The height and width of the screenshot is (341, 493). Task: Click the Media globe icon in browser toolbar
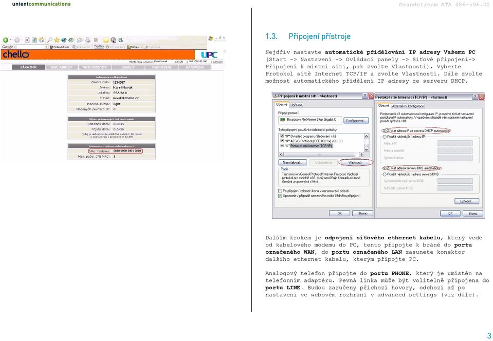pos(64,40)
